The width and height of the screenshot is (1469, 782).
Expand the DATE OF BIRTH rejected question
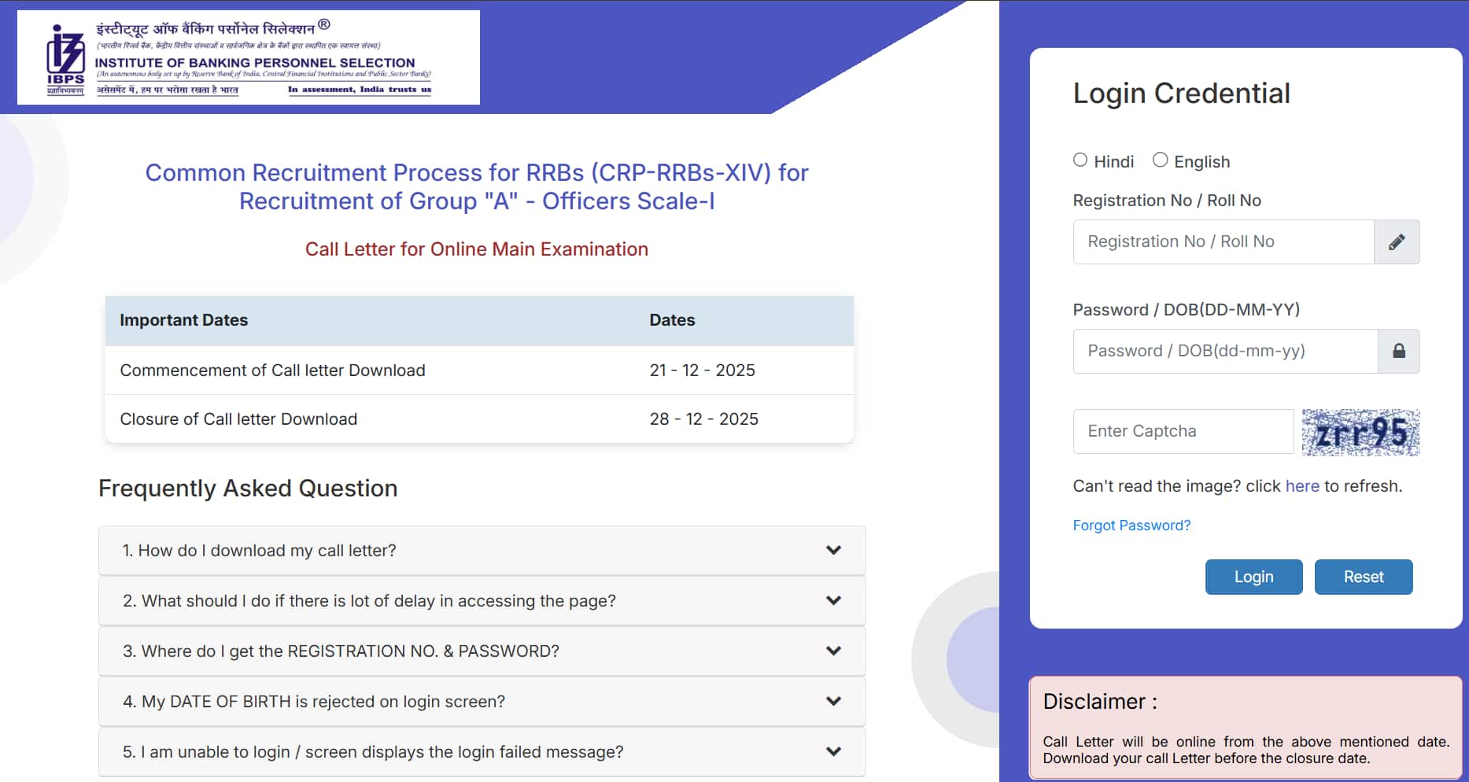[480, 701]
